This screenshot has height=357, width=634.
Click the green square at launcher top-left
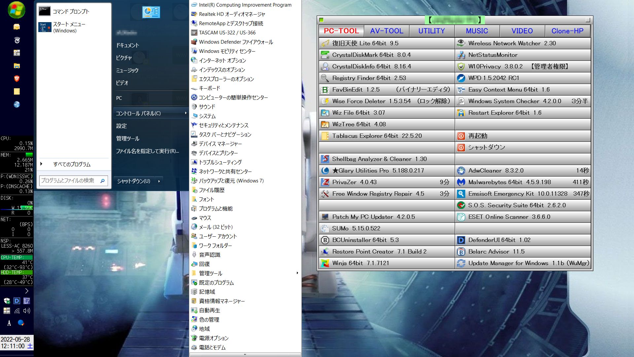point(322,20)
